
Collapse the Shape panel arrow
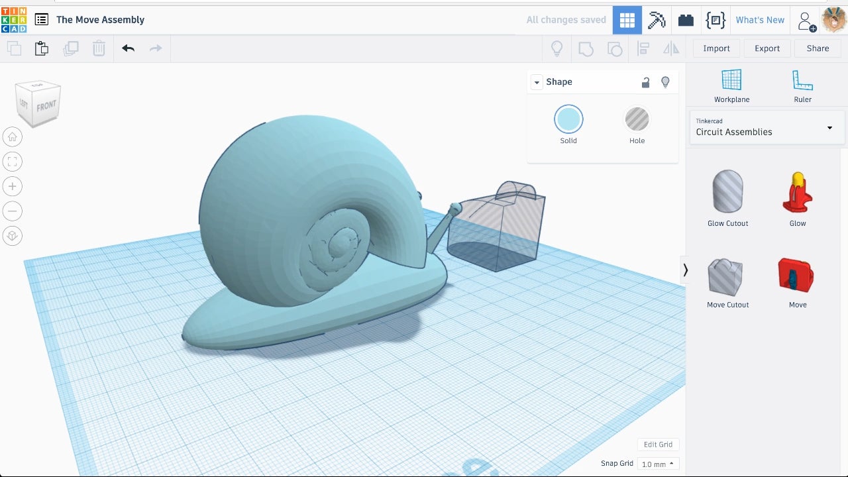pyautogui.click(x=537, y=82)
